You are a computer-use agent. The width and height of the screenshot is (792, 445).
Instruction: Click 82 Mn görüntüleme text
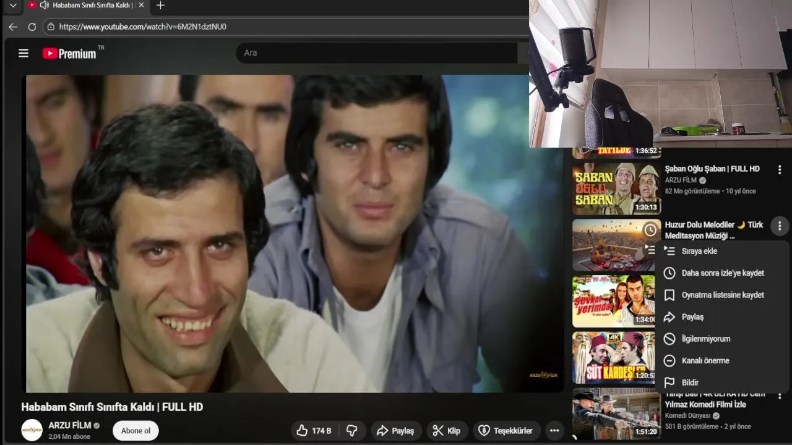[692, 191]
